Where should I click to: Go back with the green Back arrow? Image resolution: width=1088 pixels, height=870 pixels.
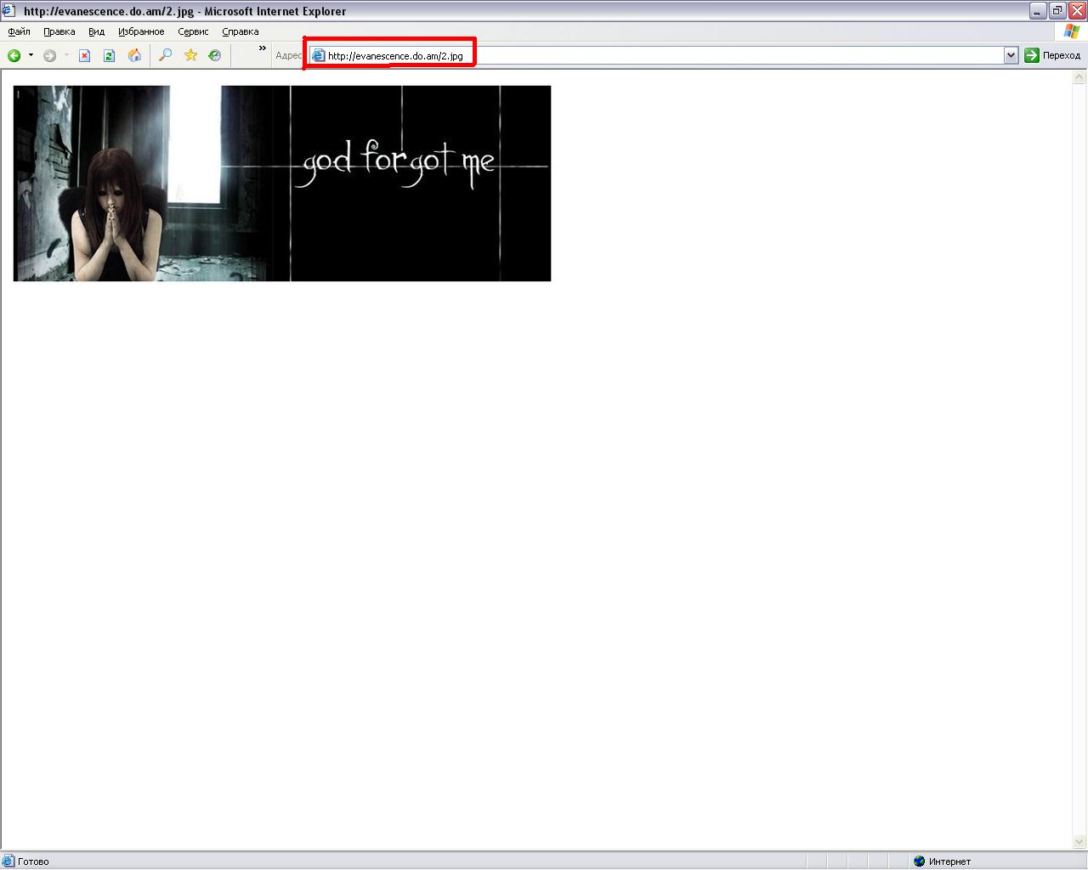[x=14, y=55]
